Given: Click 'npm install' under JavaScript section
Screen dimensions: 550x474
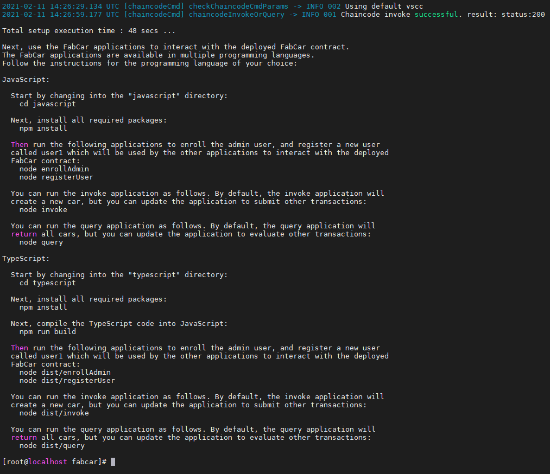Looking at the screenshot, I should (x=43, y=129).
